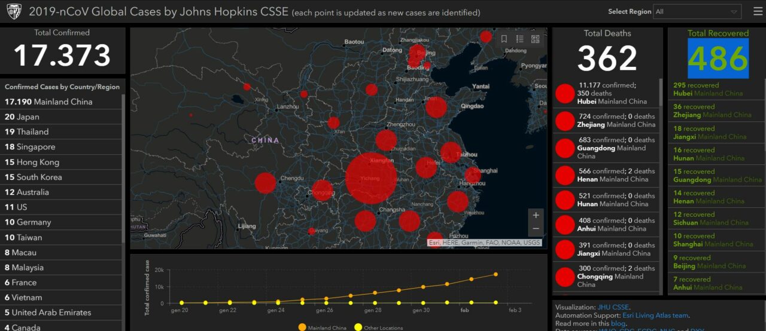The height and width of the screenshot is (331, 766).
Task: Open the hamburger menu in the header
Action: (x=758, y=11)
